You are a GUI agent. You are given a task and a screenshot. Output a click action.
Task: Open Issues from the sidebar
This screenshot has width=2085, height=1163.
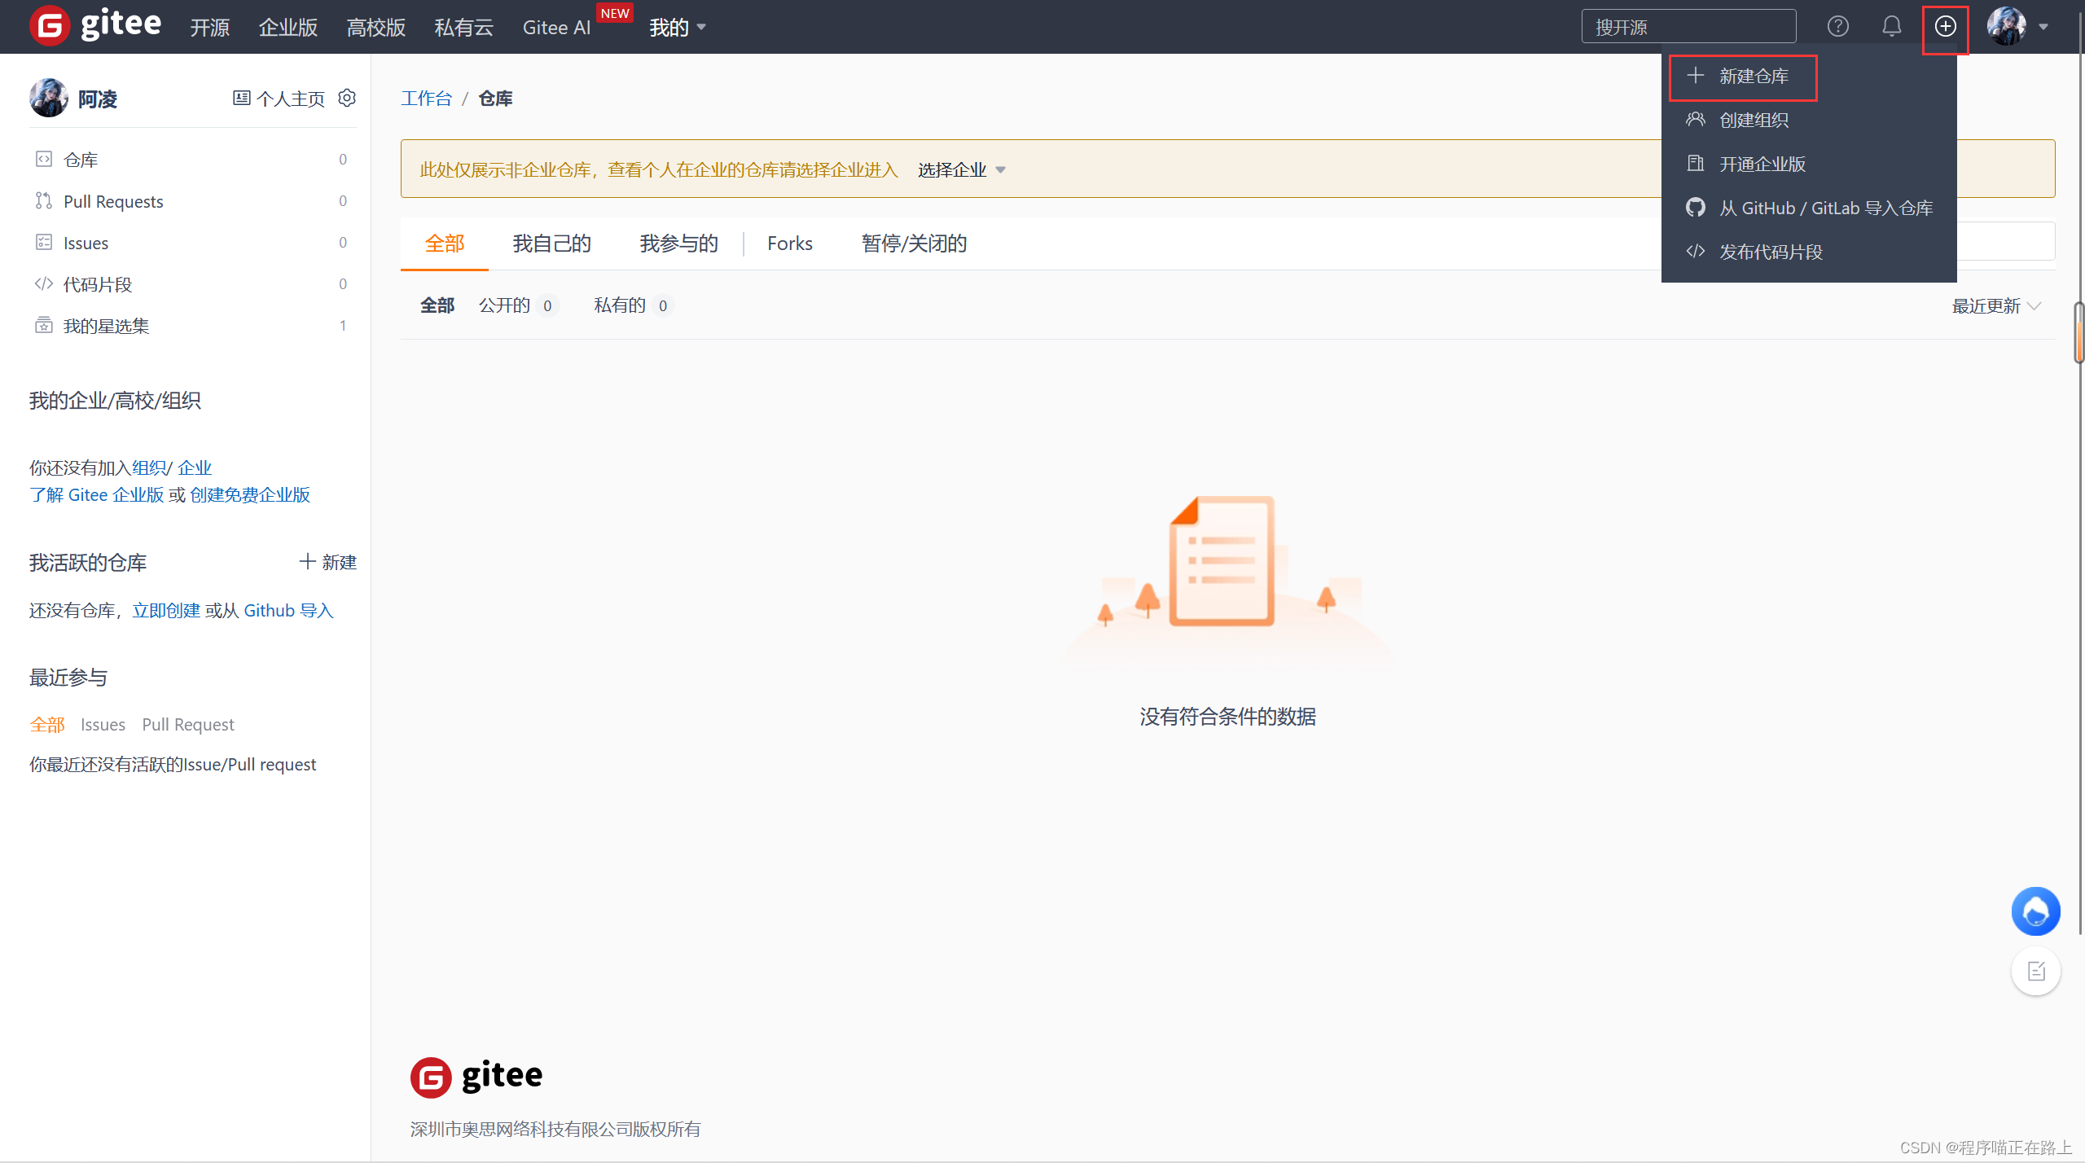pyautogui.click(x=86, y=243)
